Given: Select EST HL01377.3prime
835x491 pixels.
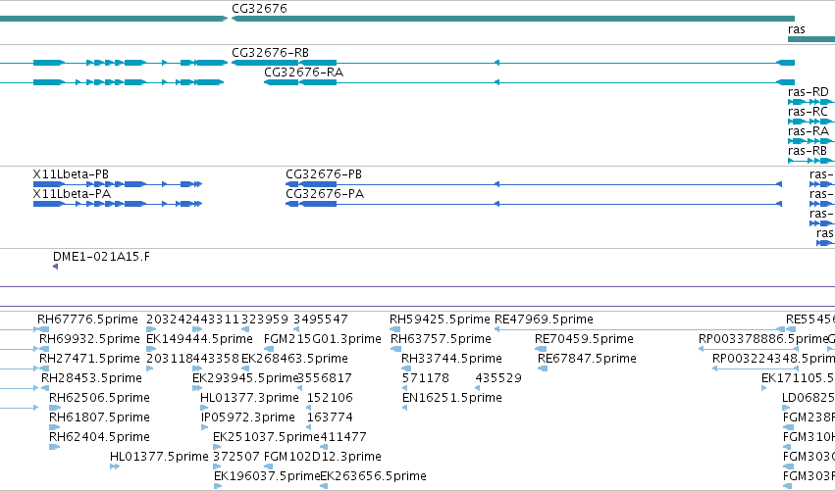Looking at the screenshot, I should [249, 399].
